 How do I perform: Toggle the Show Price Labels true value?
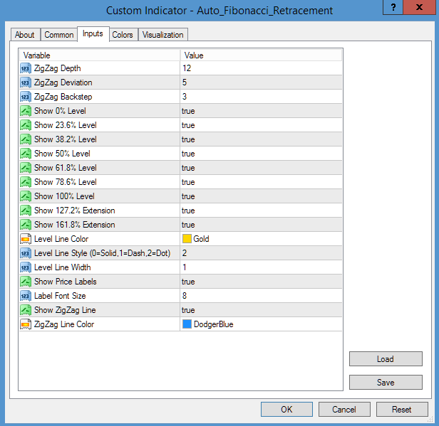click(x=188, y=282)
